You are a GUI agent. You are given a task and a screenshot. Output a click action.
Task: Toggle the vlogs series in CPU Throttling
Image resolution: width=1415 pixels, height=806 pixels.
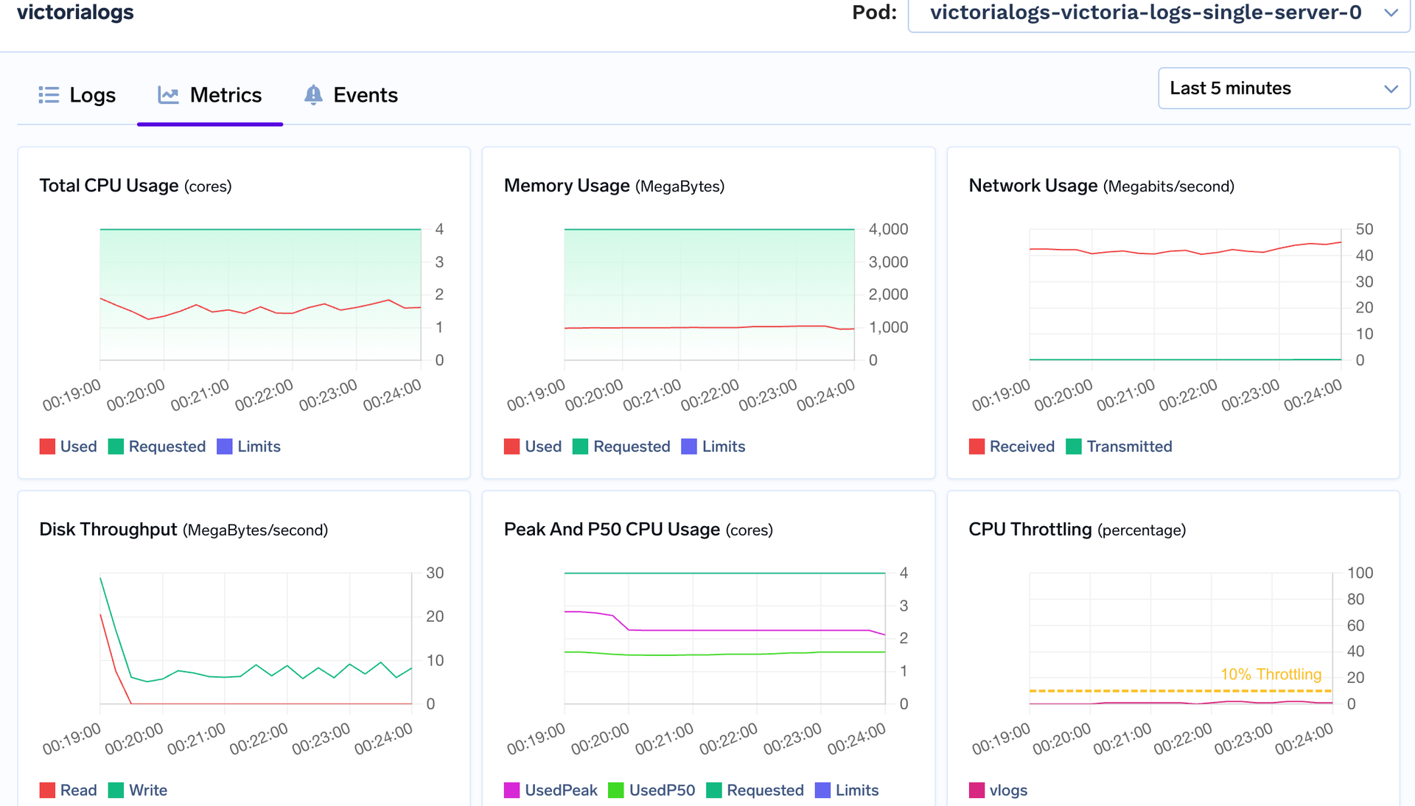pos(976,790)
